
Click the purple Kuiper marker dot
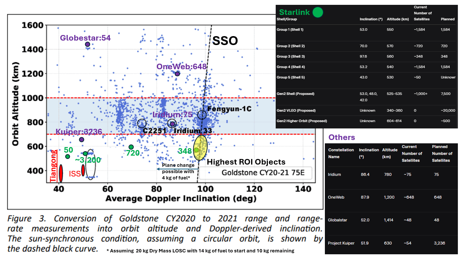82,140
